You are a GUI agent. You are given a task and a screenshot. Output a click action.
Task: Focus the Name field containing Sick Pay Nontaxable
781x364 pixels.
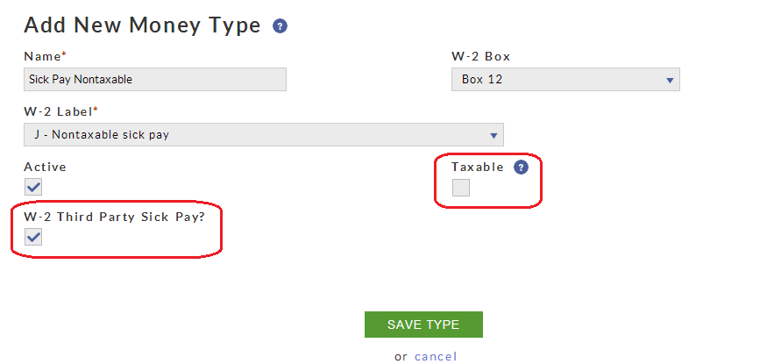click(155, 80)
